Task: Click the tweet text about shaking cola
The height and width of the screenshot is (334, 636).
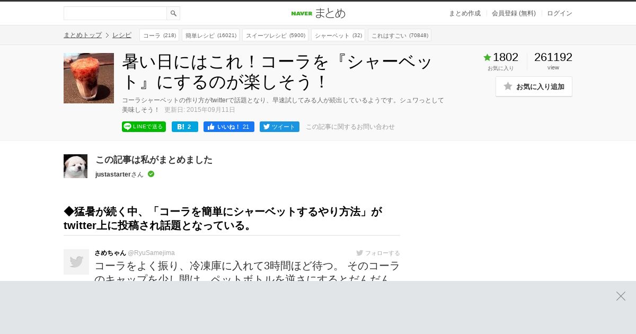Action: [247, 270]
